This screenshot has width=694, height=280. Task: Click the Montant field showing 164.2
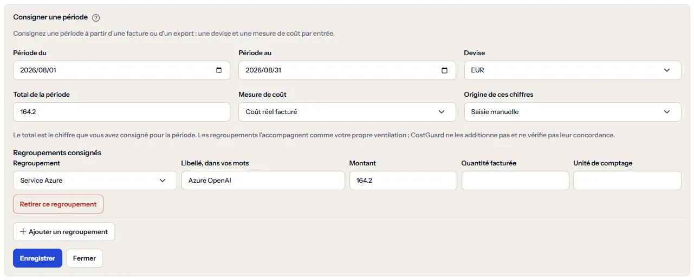pos(403,181)
